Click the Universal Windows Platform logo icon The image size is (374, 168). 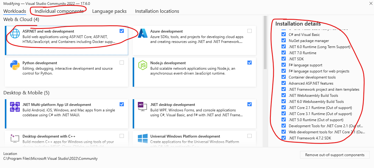(x=143, y=139)
